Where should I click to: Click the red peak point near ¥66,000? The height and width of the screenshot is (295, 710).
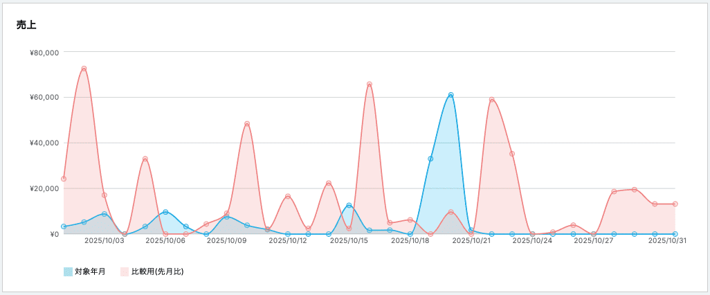click(370, 84)
